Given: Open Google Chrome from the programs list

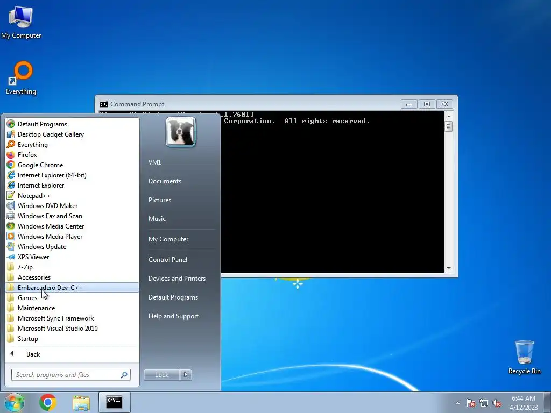Looking at the screenshot, I should pyautogui.click(x=72, y=165).
